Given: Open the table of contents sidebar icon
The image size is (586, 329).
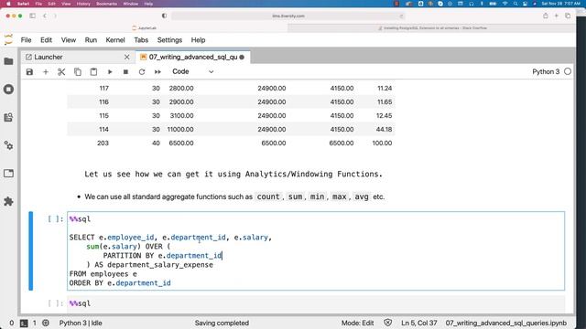Looking at the screenshot, I should [x=8, y=118].
